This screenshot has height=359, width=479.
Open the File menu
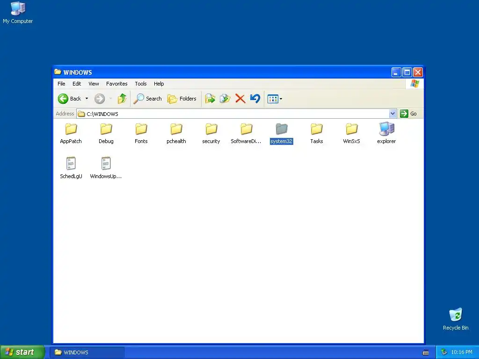tap(61, 84)
